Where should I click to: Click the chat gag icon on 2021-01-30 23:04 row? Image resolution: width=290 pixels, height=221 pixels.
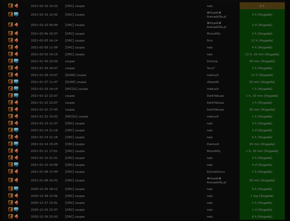click(x=16, y=61)
